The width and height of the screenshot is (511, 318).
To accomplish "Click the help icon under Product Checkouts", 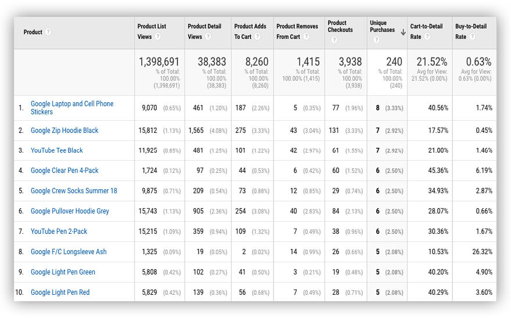I will point(334,39).
